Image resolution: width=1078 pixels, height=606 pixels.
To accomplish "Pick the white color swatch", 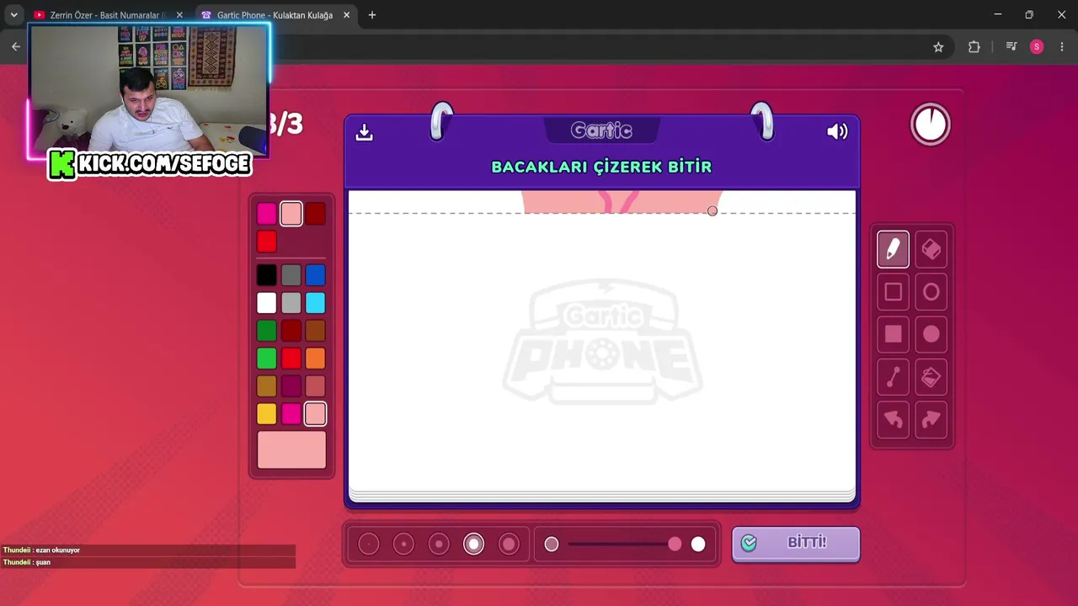I will pyautogui.click(x=266, y=302).
